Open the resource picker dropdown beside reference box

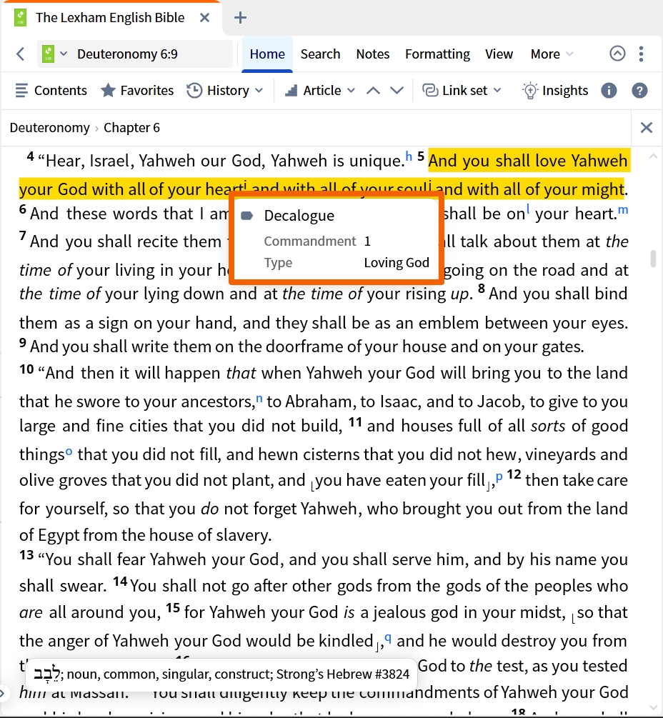(64, 54)
